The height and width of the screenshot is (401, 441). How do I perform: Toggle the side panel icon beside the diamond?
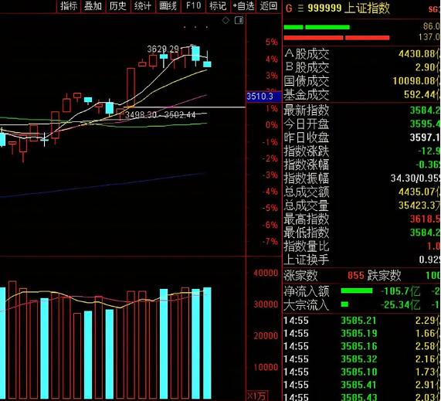click(239, 20)
